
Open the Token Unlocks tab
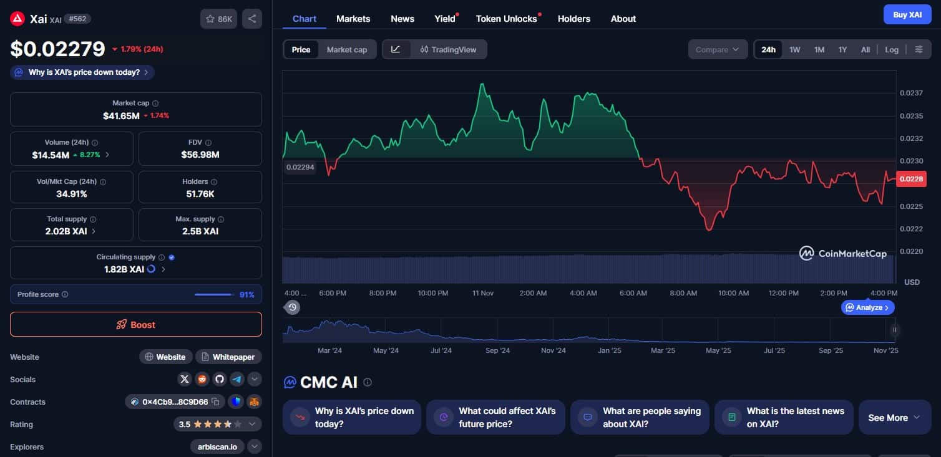[505, 19]
